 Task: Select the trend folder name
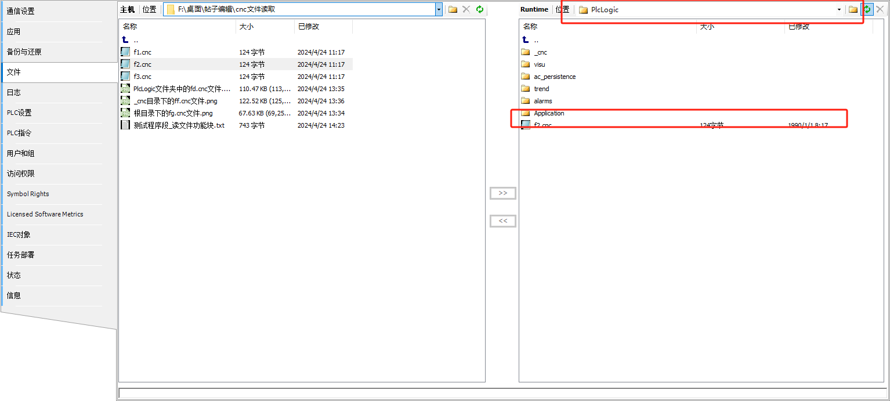tap(541, 89)
